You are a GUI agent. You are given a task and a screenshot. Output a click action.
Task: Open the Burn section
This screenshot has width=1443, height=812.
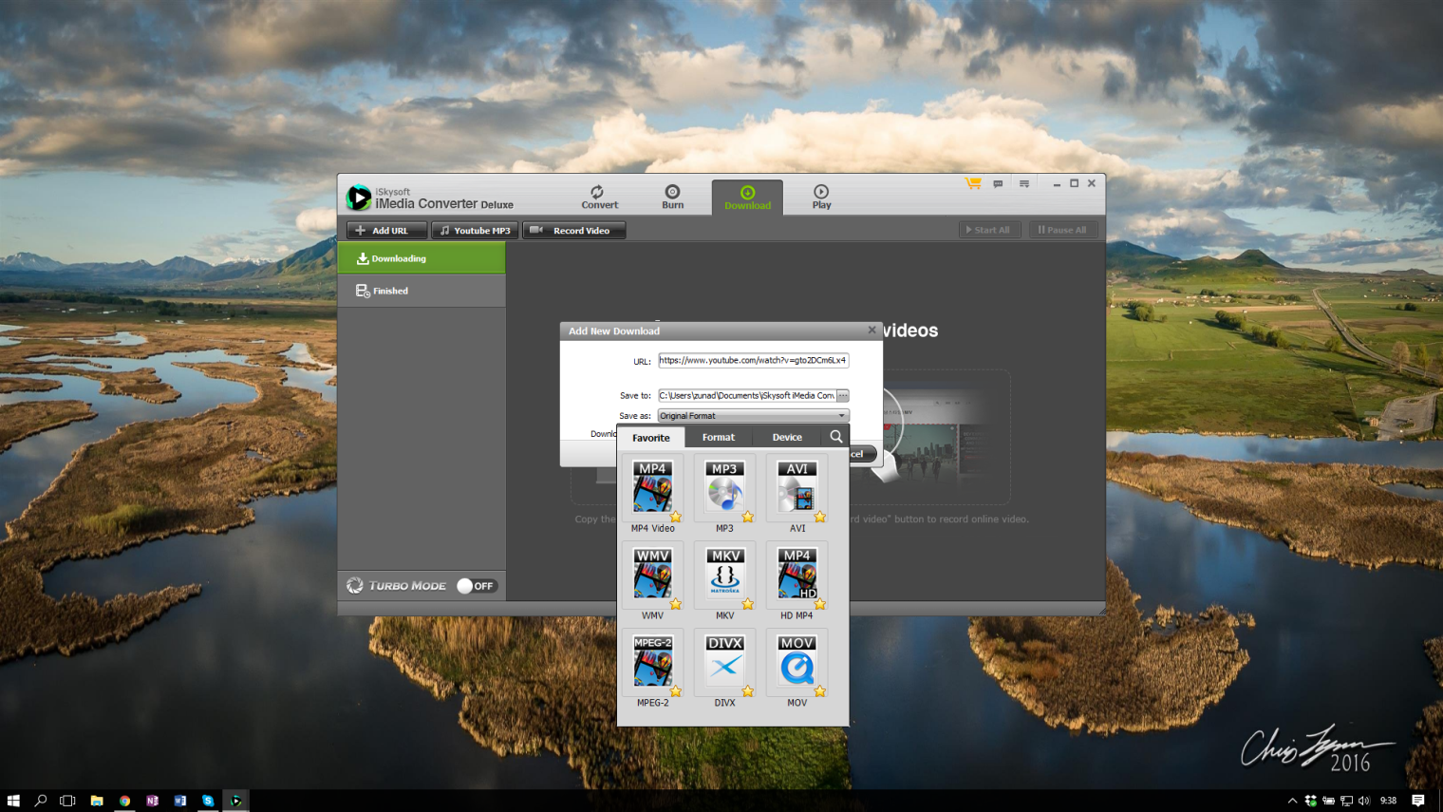coord(672,198)
